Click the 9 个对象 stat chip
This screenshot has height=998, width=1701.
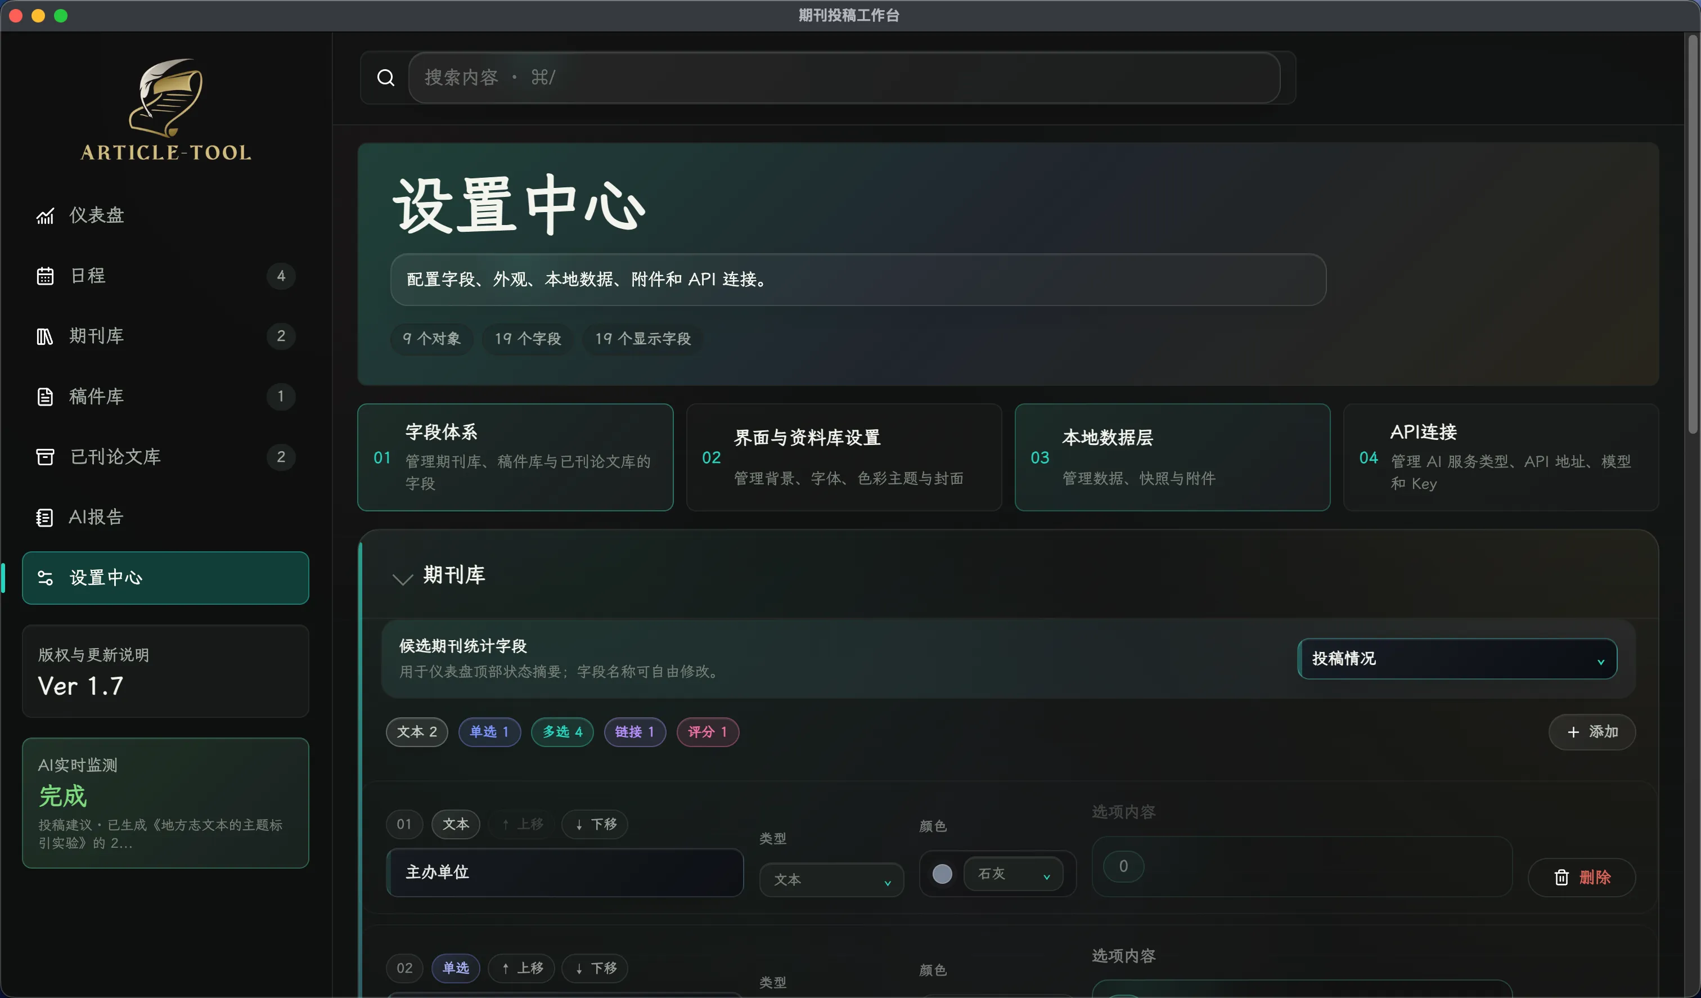[x=431, y=339]
